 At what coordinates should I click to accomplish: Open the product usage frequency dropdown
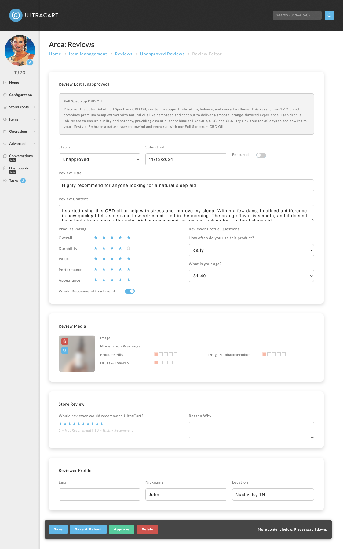[x=251, y=250]
